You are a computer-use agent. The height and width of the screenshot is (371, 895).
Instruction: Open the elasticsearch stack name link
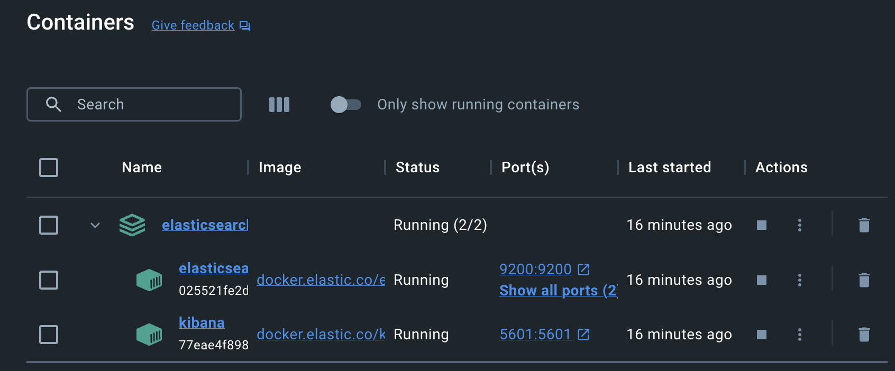click(205, 225)
